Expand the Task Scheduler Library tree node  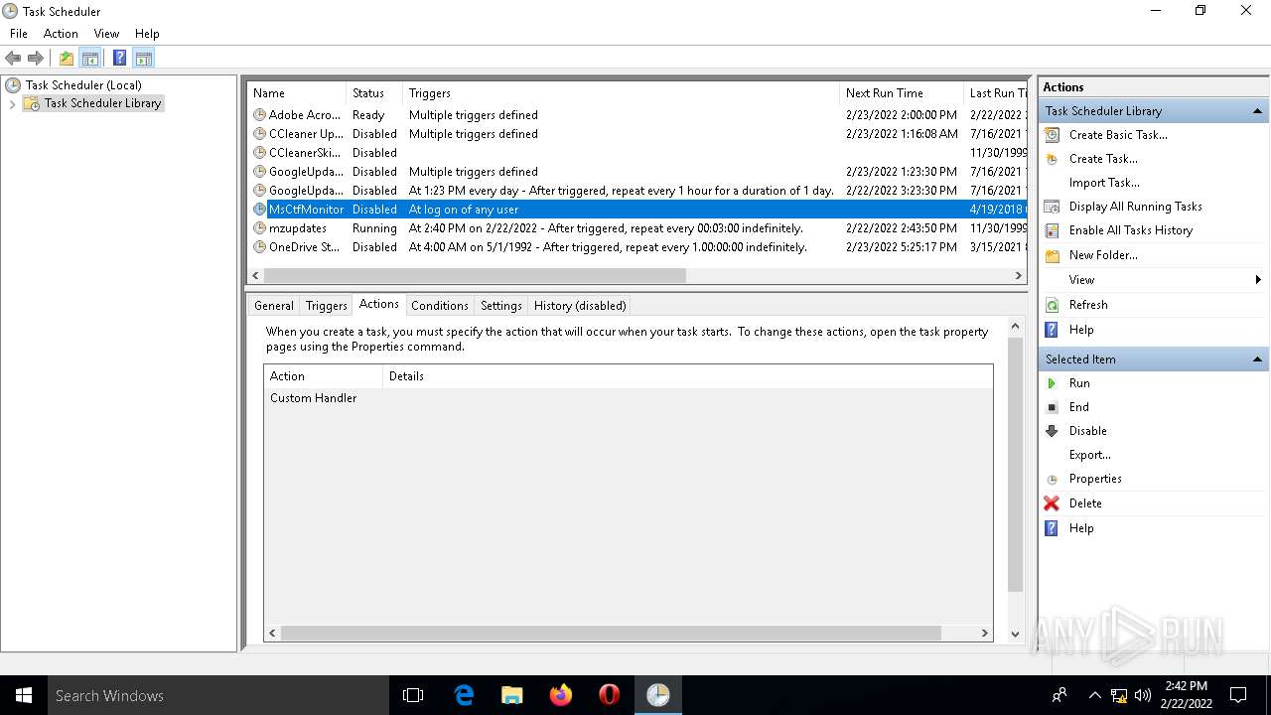(12, 103)
